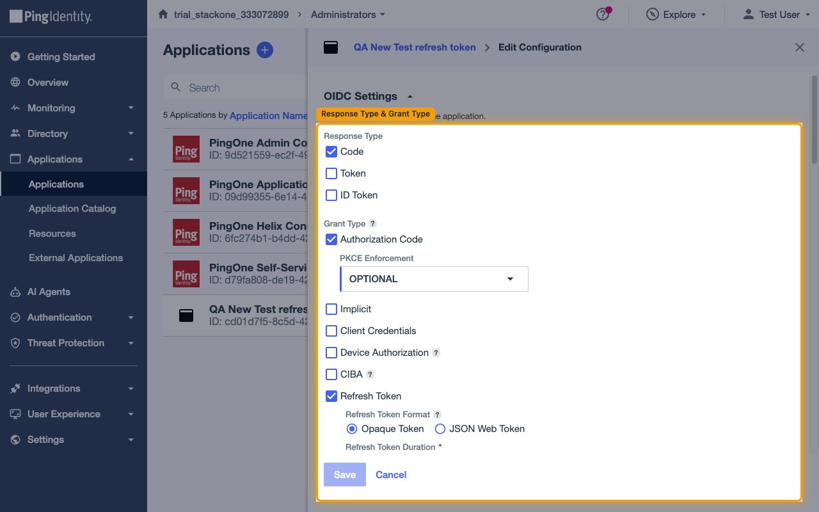
Task: Select JSON Web Token format
Action: click(440, 429)
